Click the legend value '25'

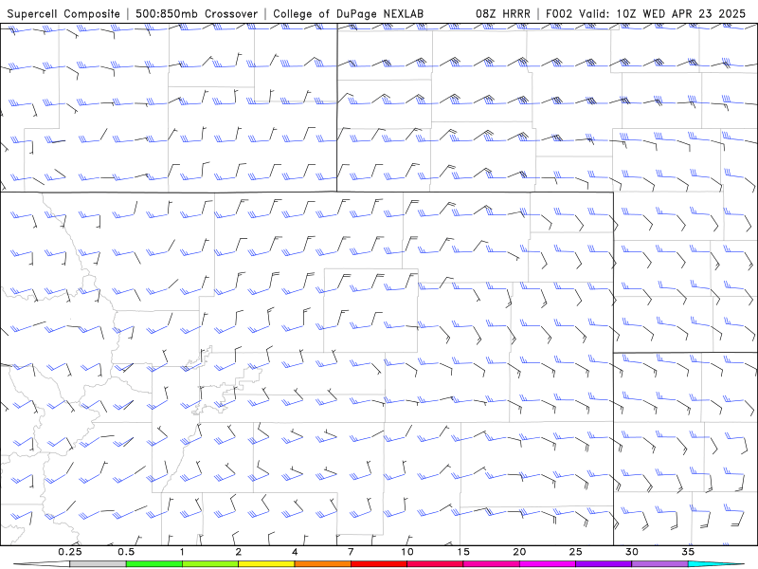point(575,552)
